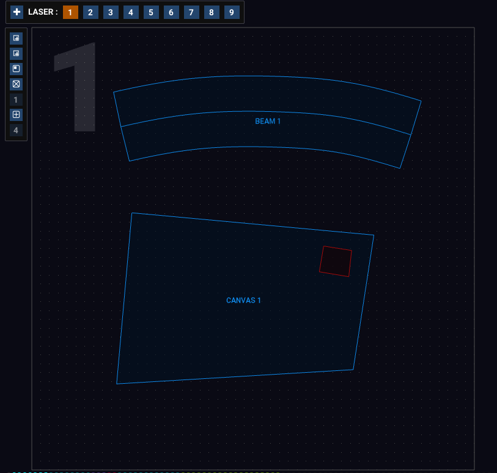Click the plus button beside the LASER label
Screen dimensions: 497x473
pos(17,12)
